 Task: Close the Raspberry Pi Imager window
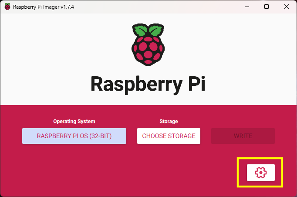(x=287, y=7)
